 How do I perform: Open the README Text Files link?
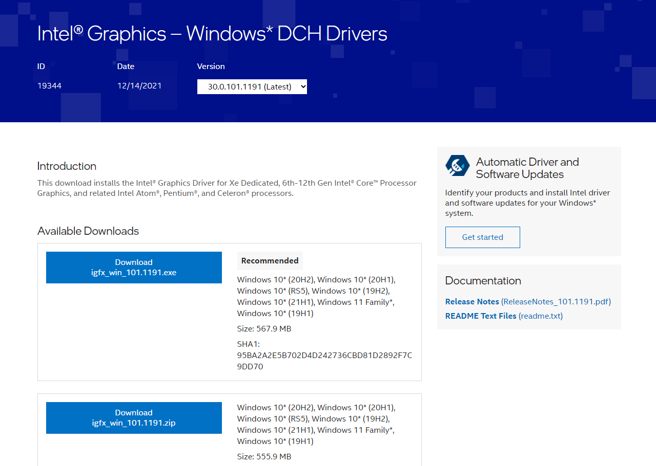click(x=503, y=316)
